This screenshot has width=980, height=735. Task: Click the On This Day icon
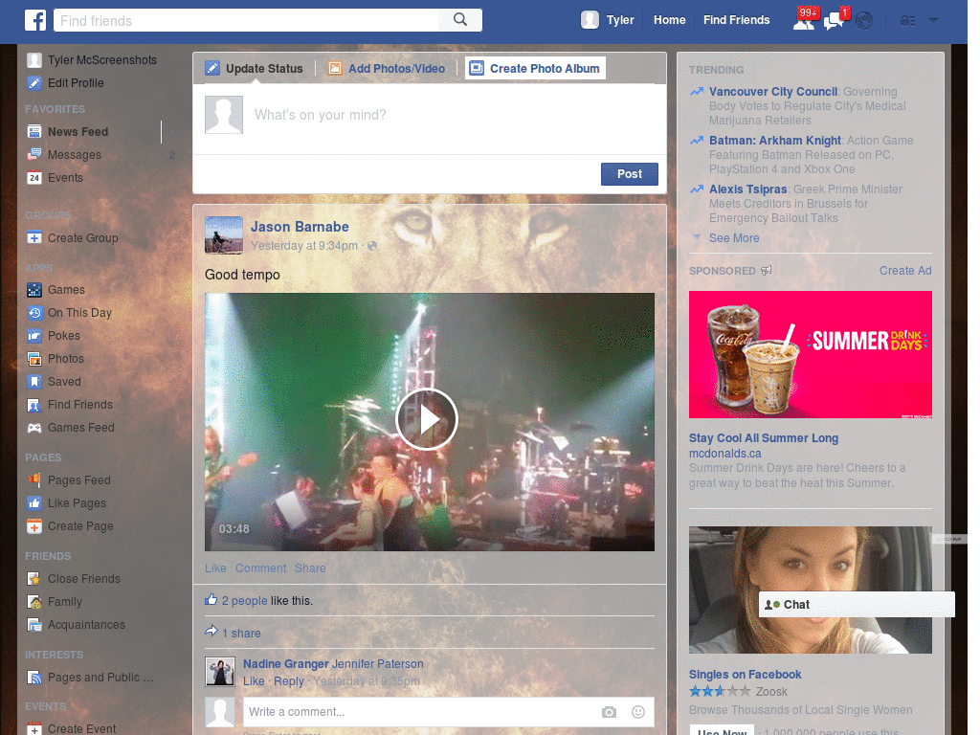coord(34,313)
